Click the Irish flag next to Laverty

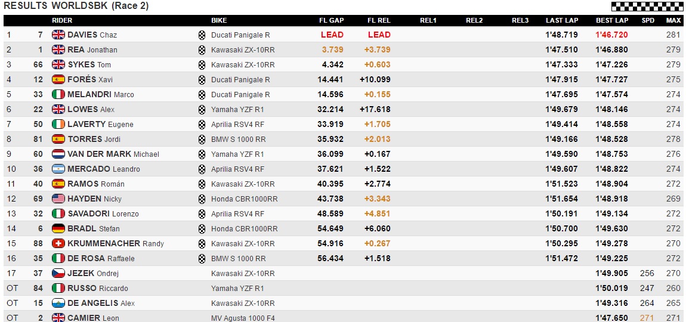point(58,124)
